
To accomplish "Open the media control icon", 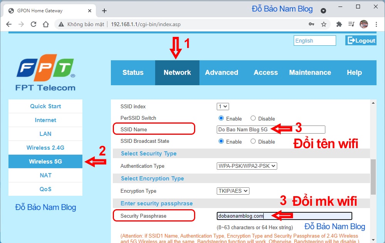I will pyautogui.click(x=351, y=24).
